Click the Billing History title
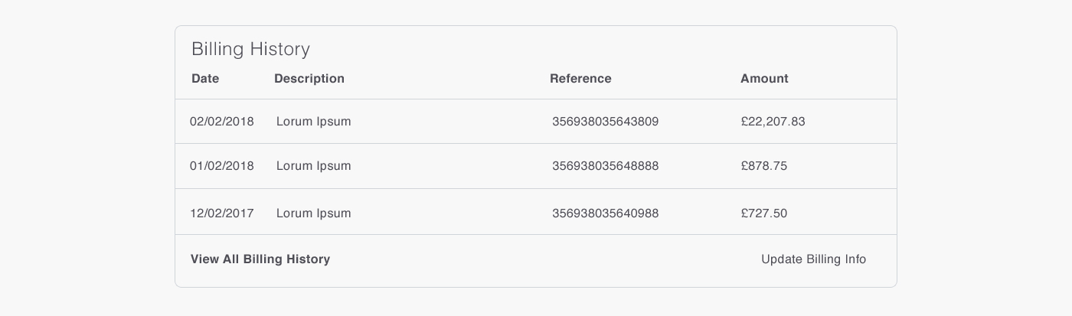Image resolution: width=1072 pixels, height=316 pixels. 250,50
